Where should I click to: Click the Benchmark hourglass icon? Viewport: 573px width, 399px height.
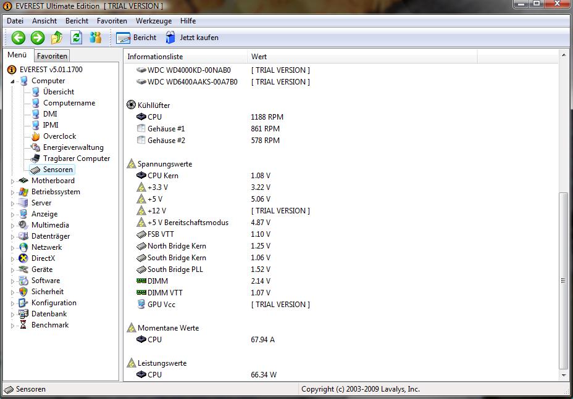tap(23, 325)
